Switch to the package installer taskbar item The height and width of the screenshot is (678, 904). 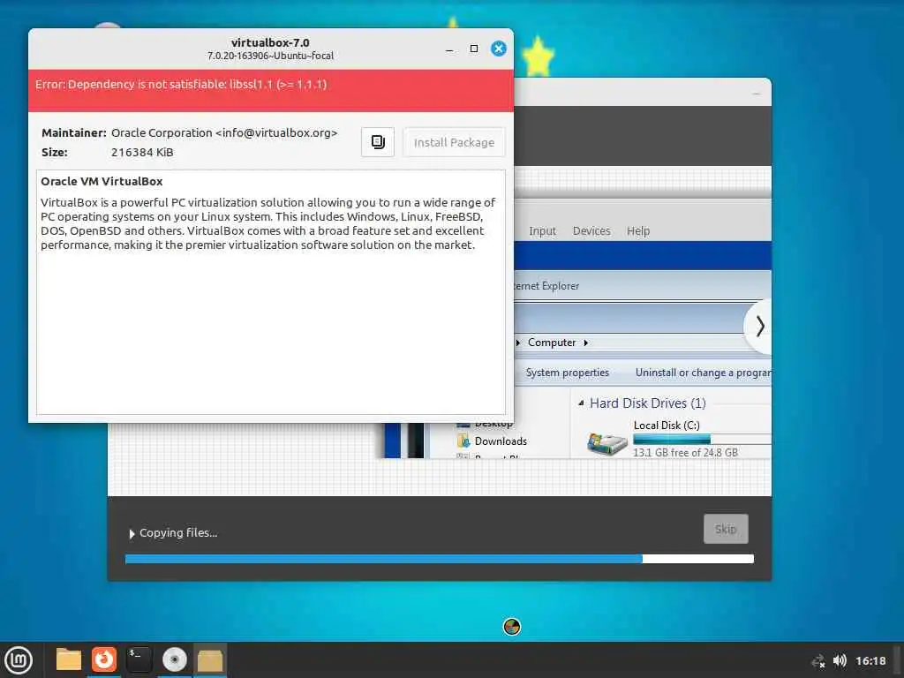[210, 660]
